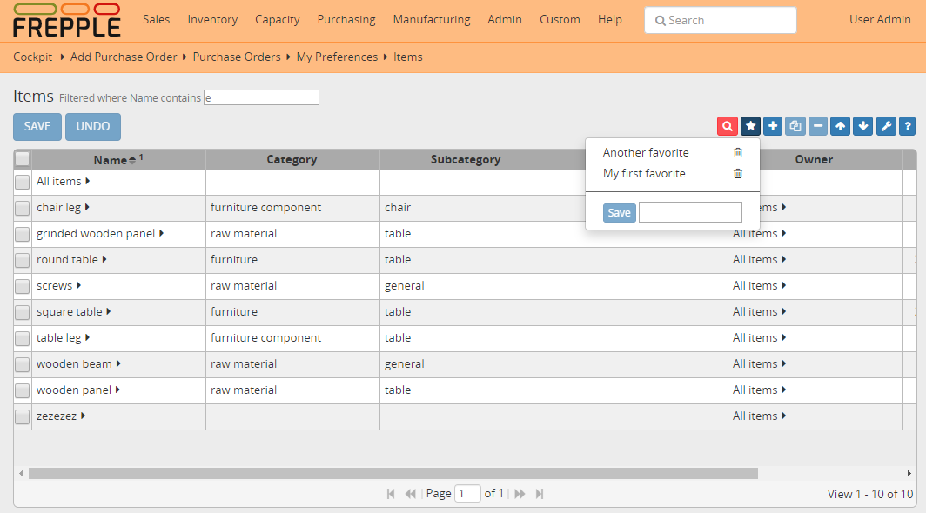Click the delete selected rows icon
926x513 pixels.
coord(817,126)
